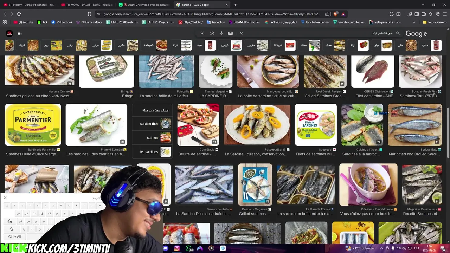Open Saupiquet Filets de Sardines image
450x253 pixels.
[x=316, y=125]
